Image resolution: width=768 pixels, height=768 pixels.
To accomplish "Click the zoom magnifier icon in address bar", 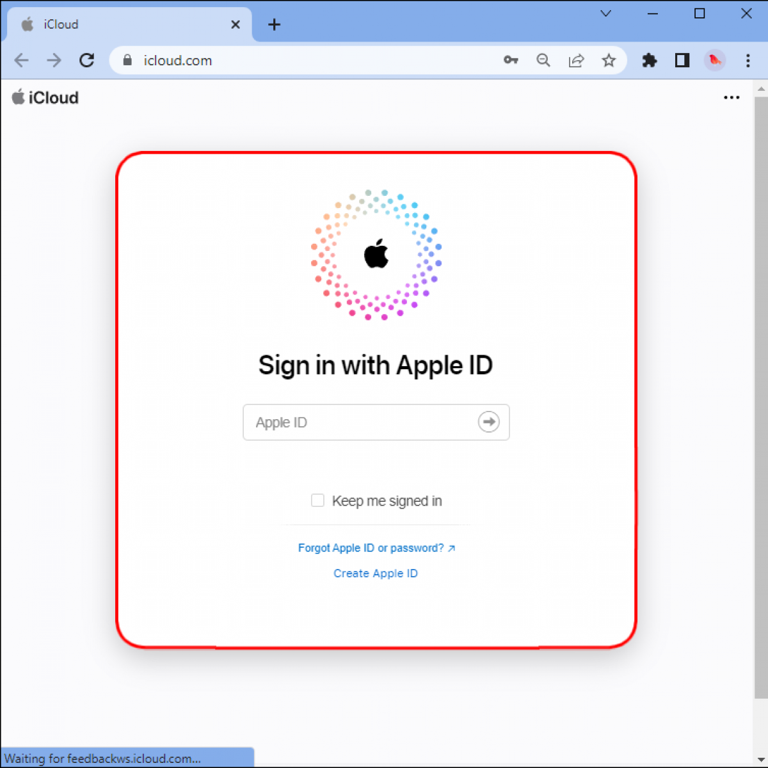I will tap(543, 60).
